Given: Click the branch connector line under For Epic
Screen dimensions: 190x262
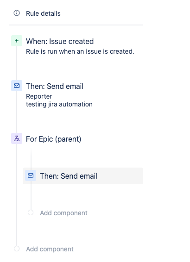Looking at the screenshot, I should click(31, 158).
